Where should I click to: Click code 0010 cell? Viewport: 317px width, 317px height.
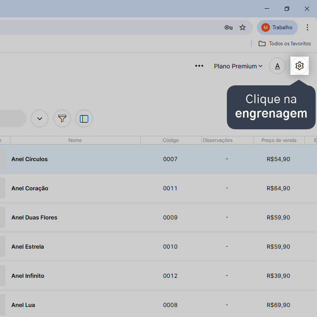(170, 246)
